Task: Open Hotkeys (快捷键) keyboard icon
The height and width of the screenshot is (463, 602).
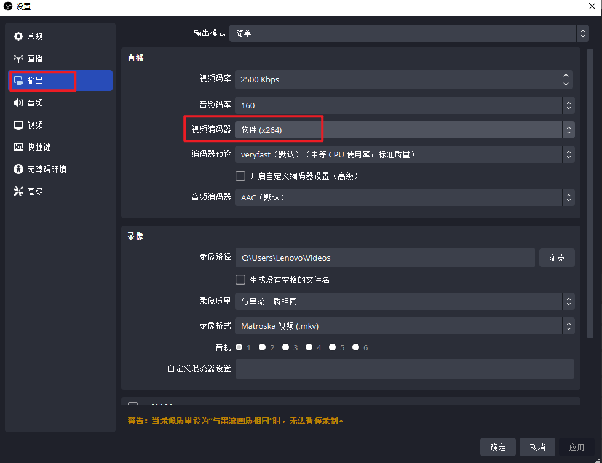Action: point(18,147)
